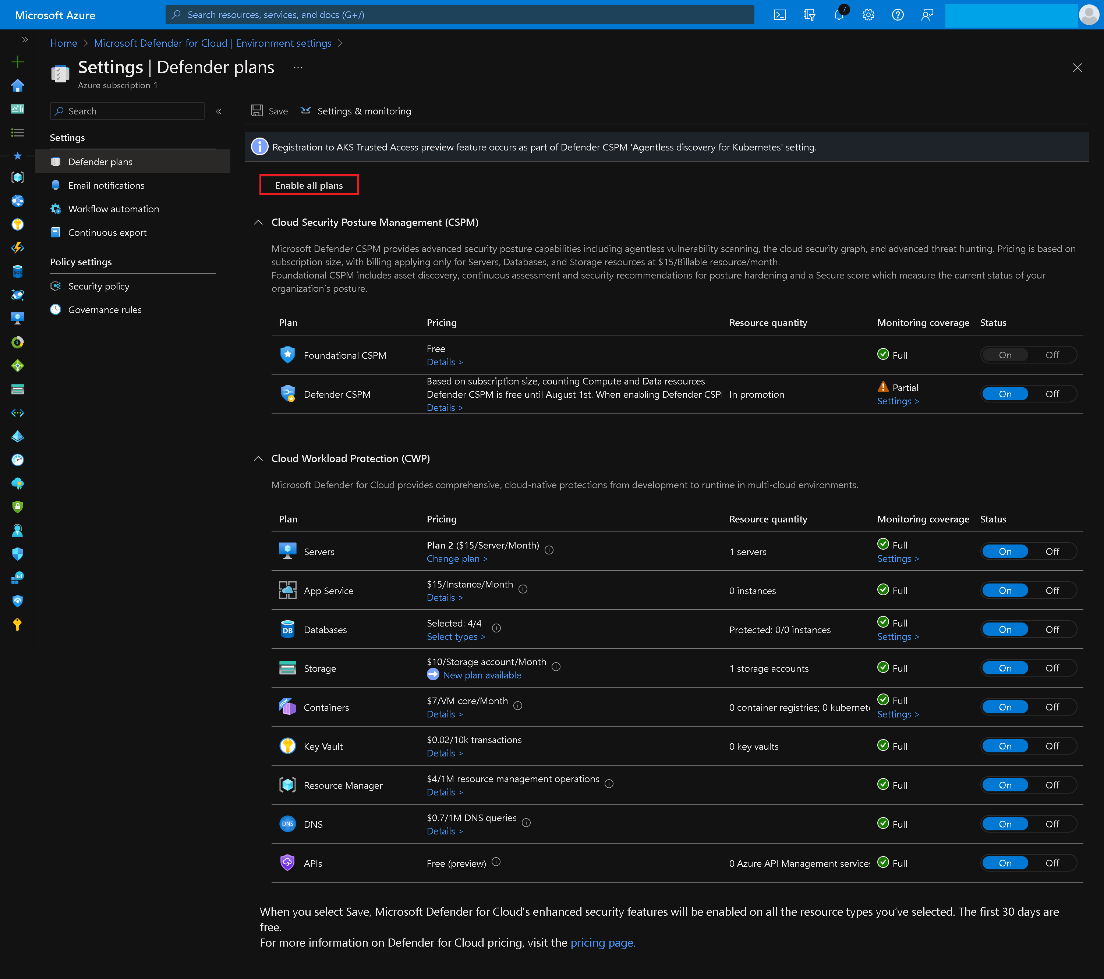Disable the Storage plan toggle

coord(1052,667)
